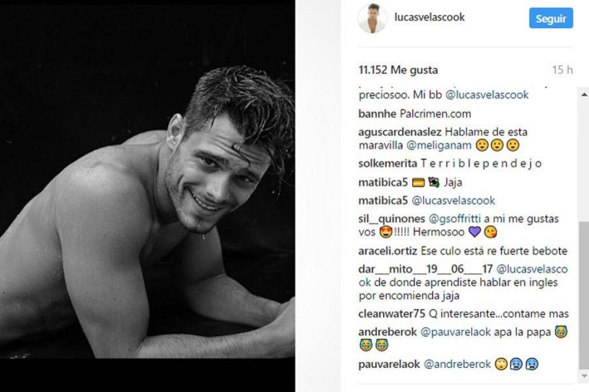This screenshot has height=392, width=589.
Task: Open the sil_quinones commenter profile
Action: click(391, 219)
